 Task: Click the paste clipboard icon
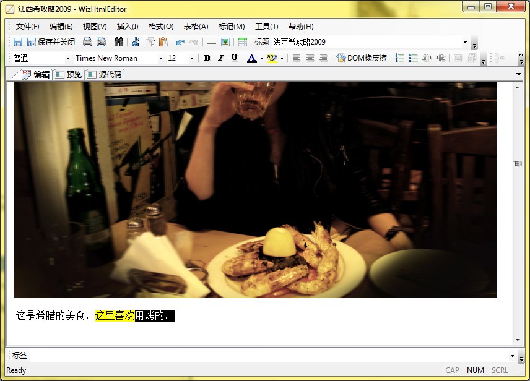pos(163,42)
